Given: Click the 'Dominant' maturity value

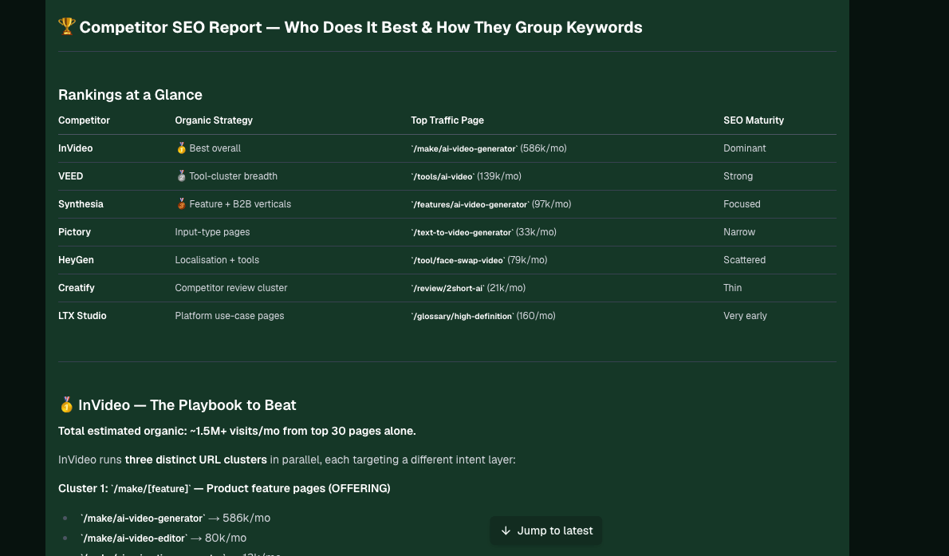Looking at the screenshot, I should click(744, 148).
